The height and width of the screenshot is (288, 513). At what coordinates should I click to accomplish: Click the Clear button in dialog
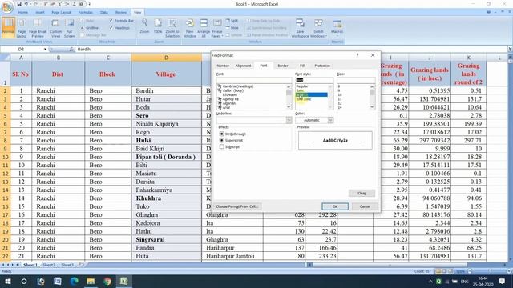(362, 194)
